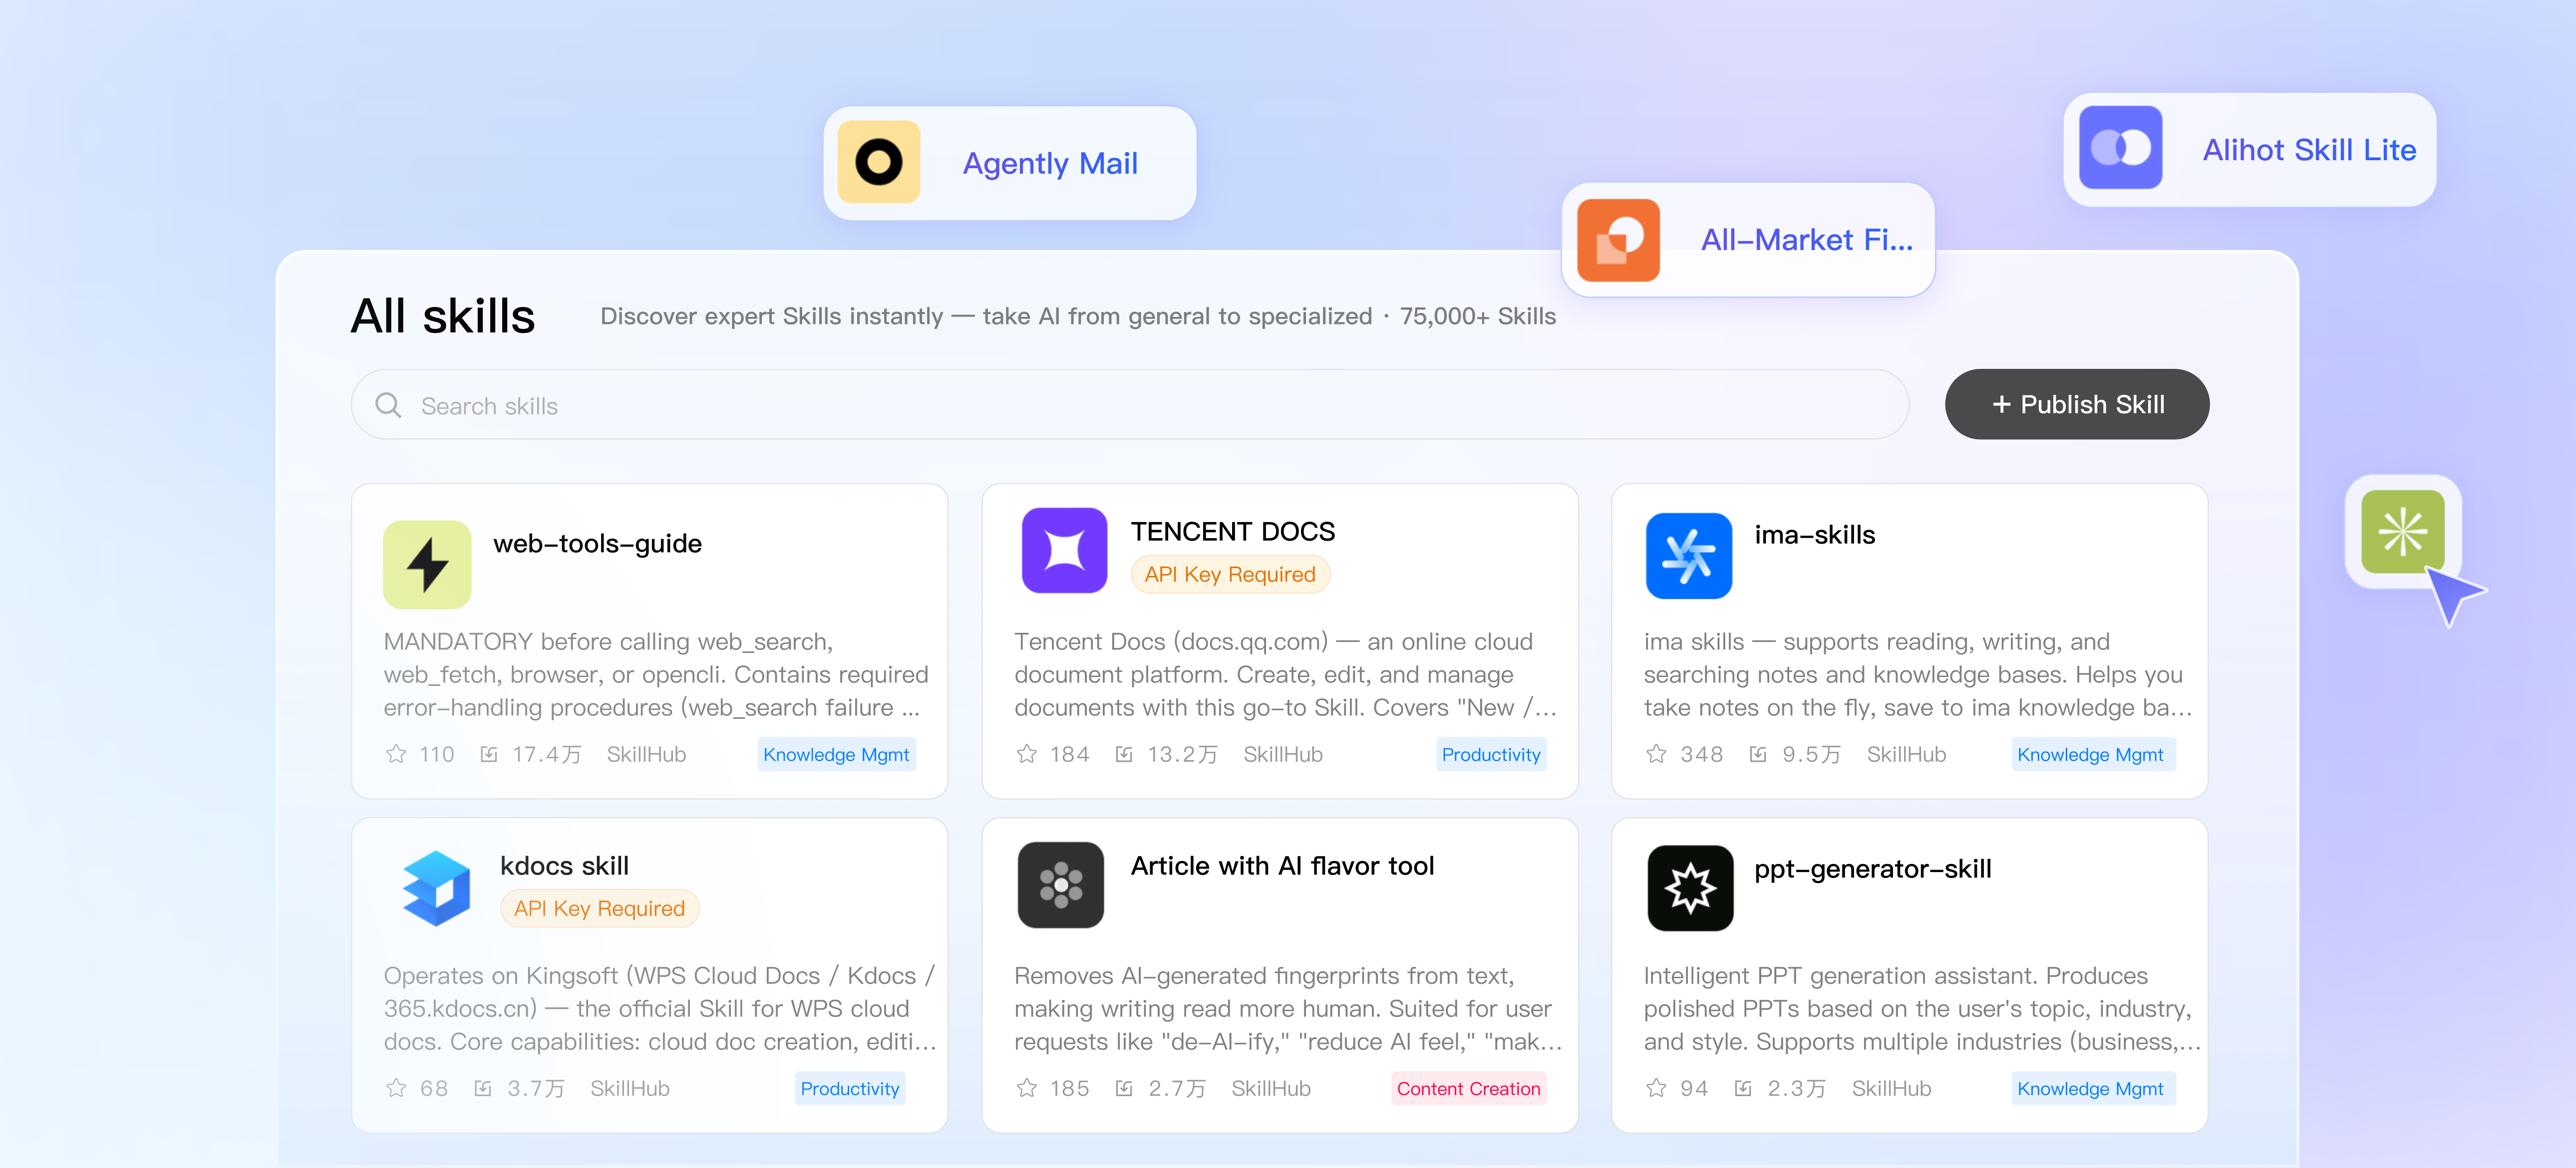Open the ima-skills title
This screenshot has width=2576, height=1168.
[1815, 535]
